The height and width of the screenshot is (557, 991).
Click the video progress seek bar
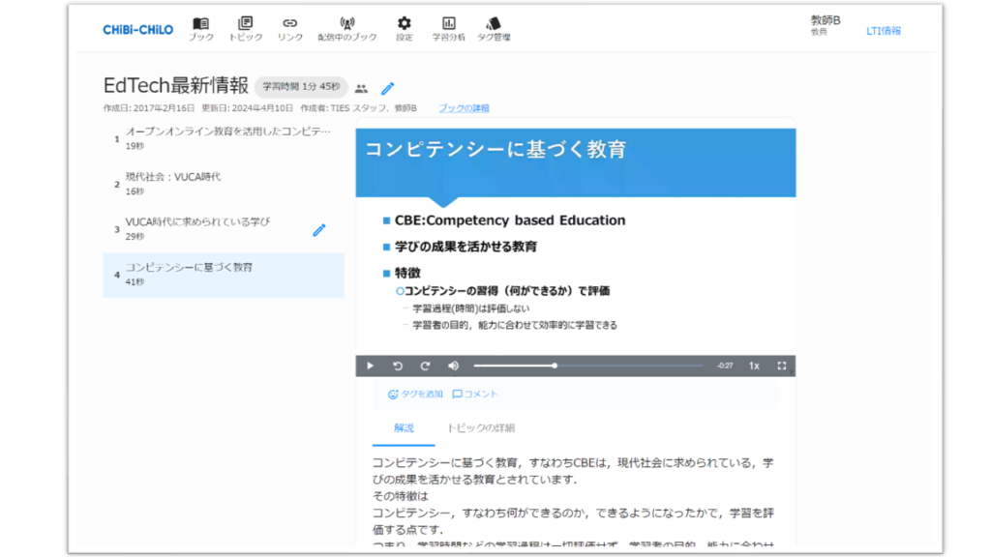[587, 366]
